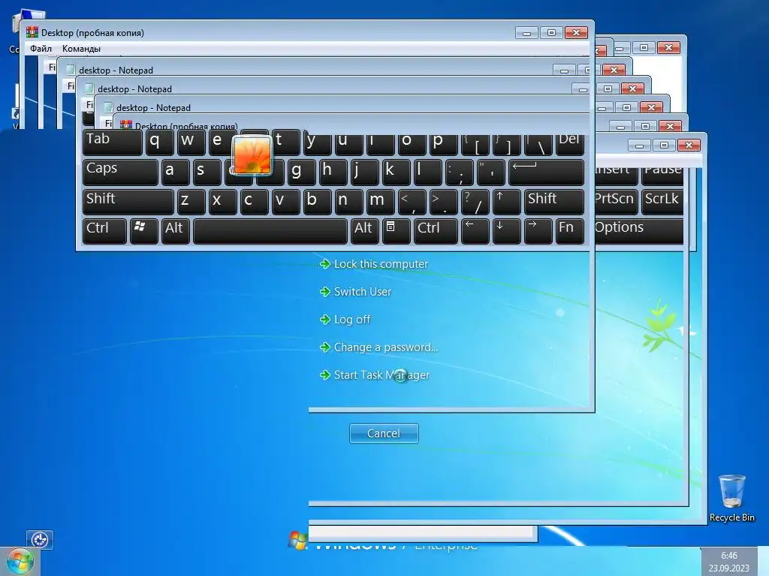Toggle the right Alt key
This screenshot has width=769, height=576.
(x=364, y=231)
